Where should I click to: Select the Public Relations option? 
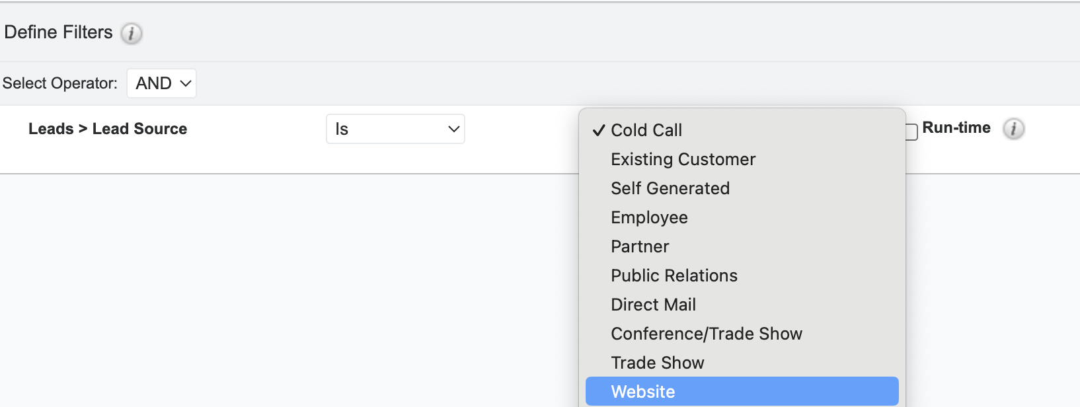tap(674, 276)
